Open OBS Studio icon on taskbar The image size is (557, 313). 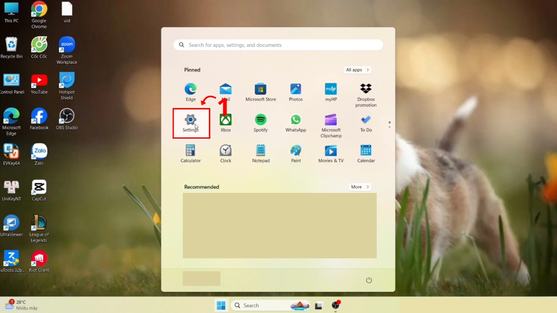pos(336,305)
